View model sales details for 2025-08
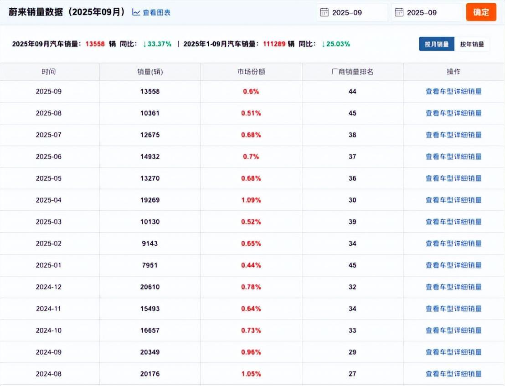The image size is (505, 386). point(453,113)
